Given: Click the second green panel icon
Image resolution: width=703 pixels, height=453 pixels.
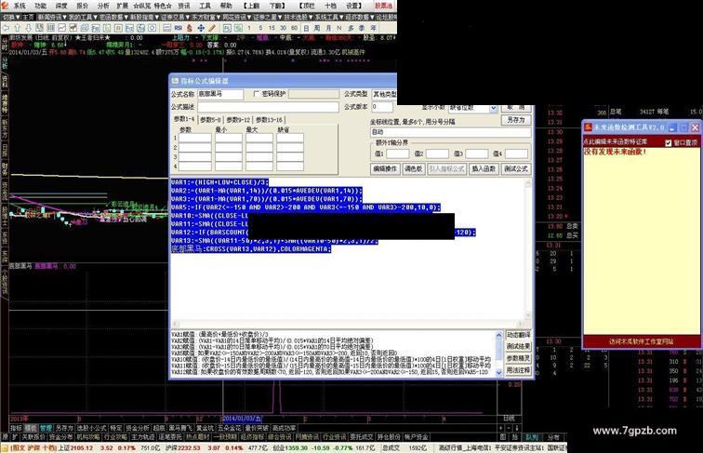Looking at the screenshot, I should [238, 28].
